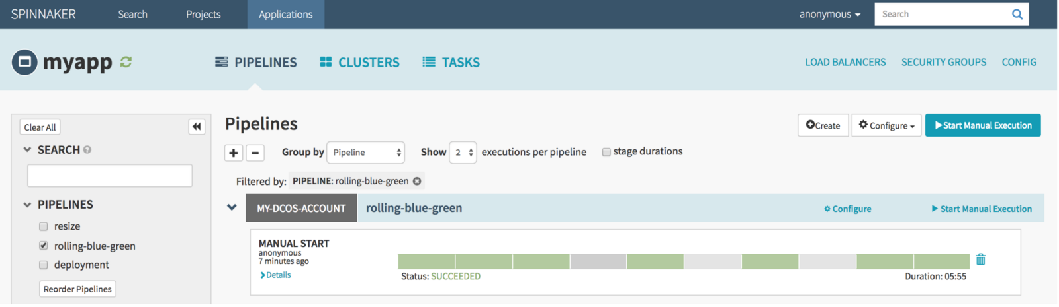Viewport: 1059px width, 307px height.
Task: Uncheck the rolling-blue-green pipeline filter
Action: coord(44,246)
